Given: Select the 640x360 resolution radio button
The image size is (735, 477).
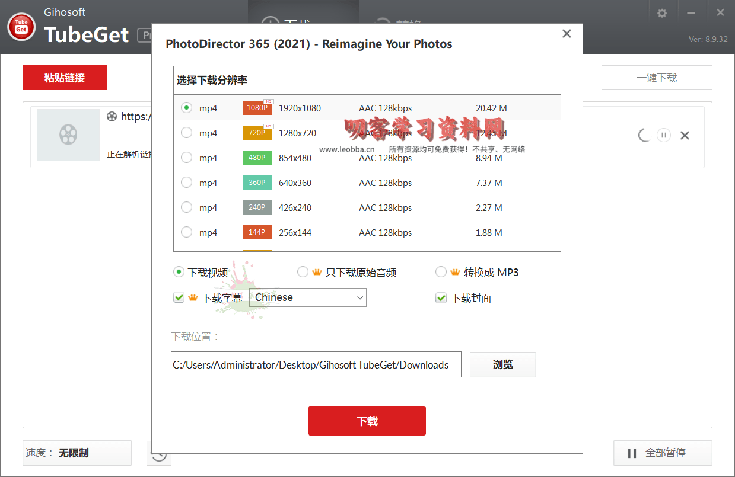Looking at the screenshot, I should [187, 183].
